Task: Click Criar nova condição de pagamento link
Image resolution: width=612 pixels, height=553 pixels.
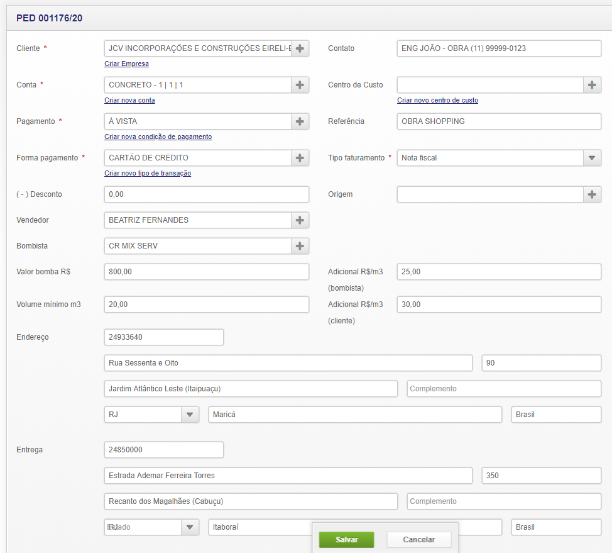Action: pyautogui.click(x=158, y=137)
